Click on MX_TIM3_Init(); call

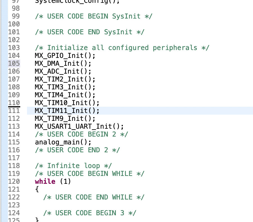click(65, 87)
